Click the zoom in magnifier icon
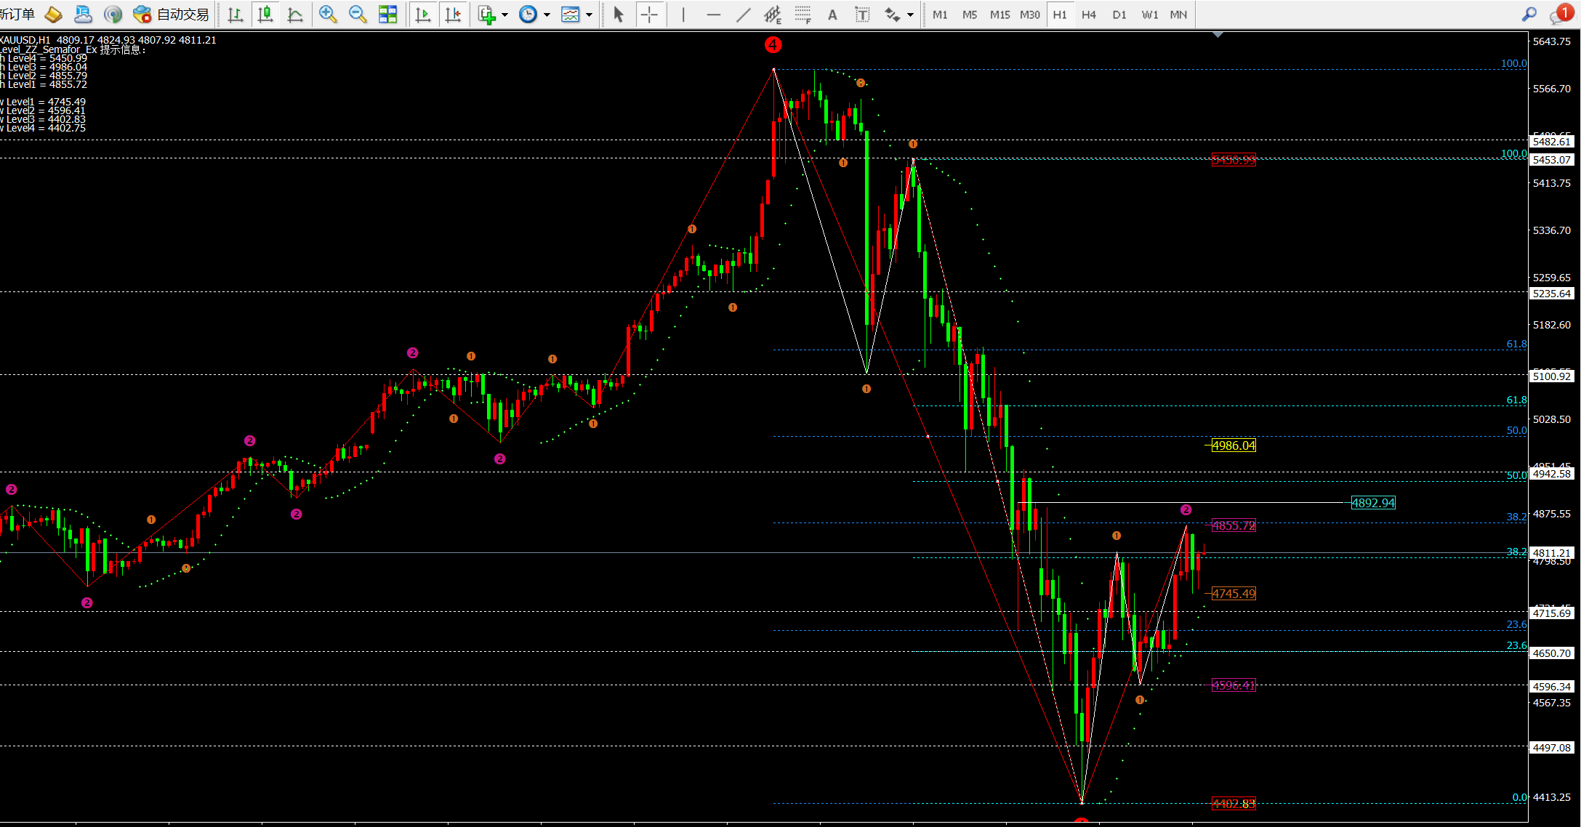 click(328, 15)
